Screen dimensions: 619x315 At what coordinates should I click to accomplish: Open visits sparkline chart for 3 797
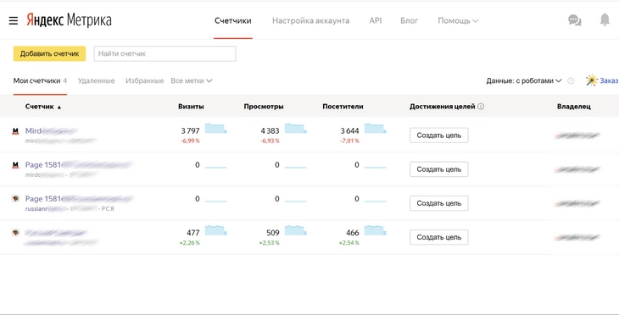216,129
